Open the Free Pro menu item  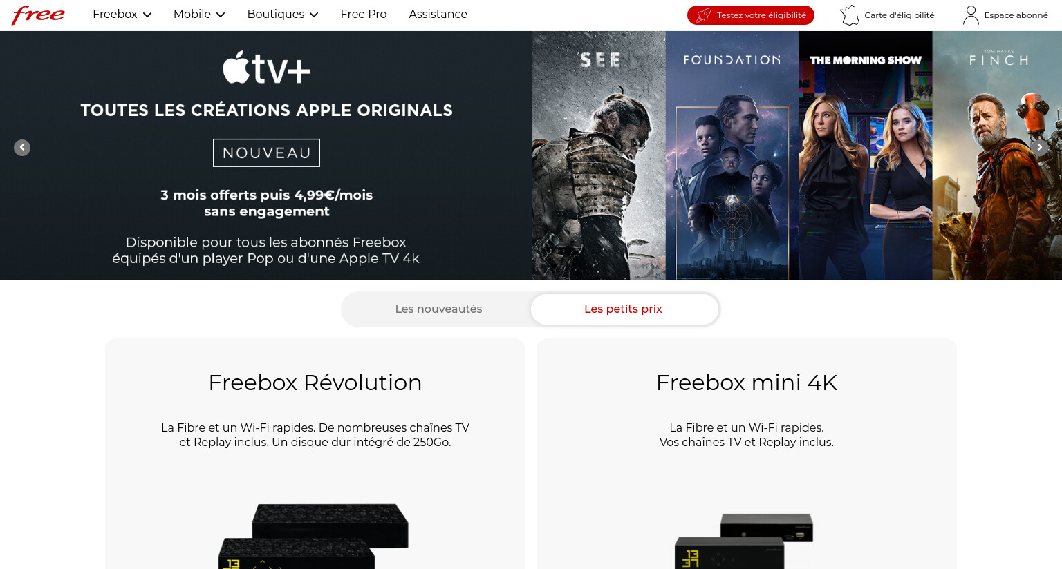pos(364,15)
